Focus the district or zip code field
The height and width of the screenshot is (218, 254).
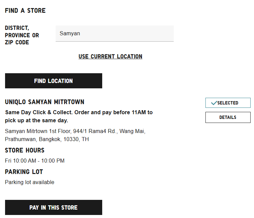pos(115,33)
